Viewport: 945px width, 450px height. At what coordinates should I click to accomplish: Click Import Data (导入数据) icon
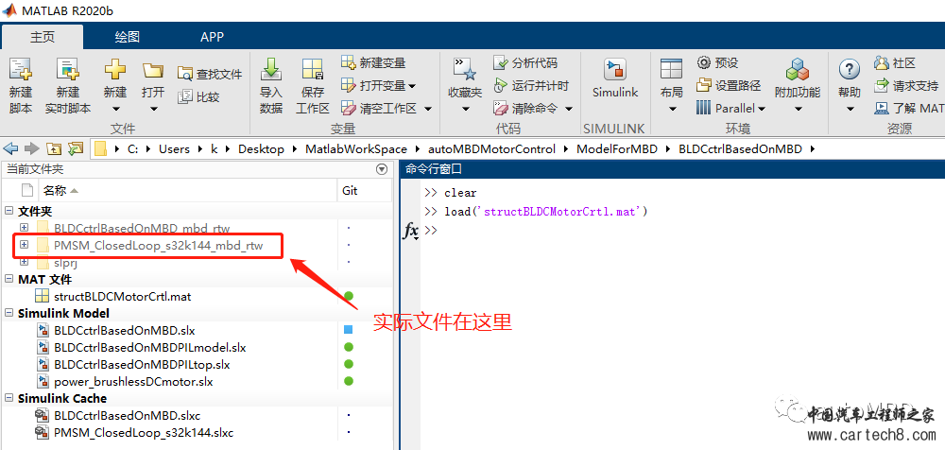pyautogui.click(x=271, y=70)
